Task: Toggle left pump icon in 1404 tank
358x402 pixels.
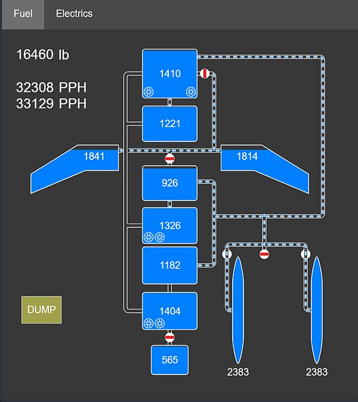Action: coord(149,323)
